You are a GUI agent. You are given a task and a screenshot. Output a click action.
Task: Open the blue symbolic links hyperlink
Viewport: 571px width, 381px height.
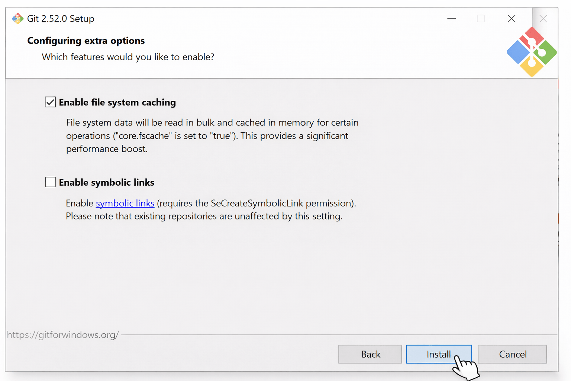[x=125, y=203]
